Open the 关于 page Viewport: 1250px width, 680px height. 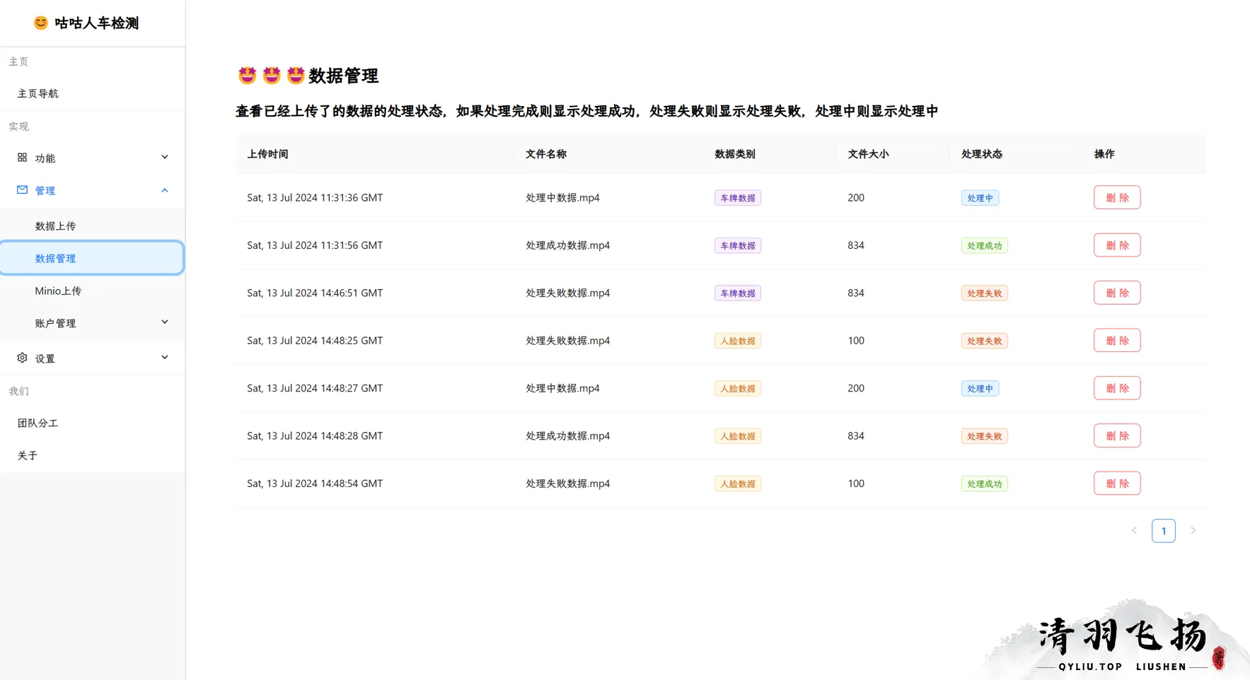pos(28,455)
